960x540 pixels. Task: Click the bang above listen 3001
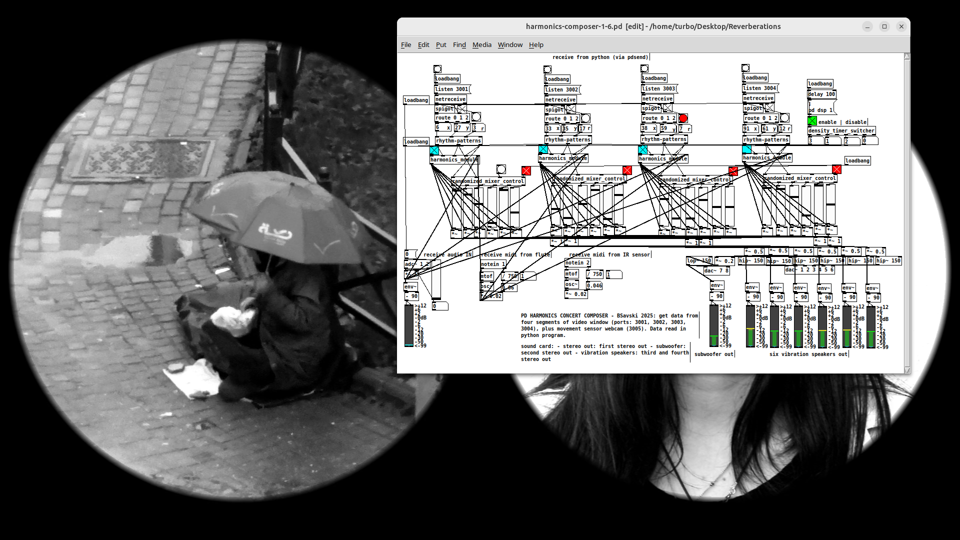pyautogui.click(x=437, y=69)
